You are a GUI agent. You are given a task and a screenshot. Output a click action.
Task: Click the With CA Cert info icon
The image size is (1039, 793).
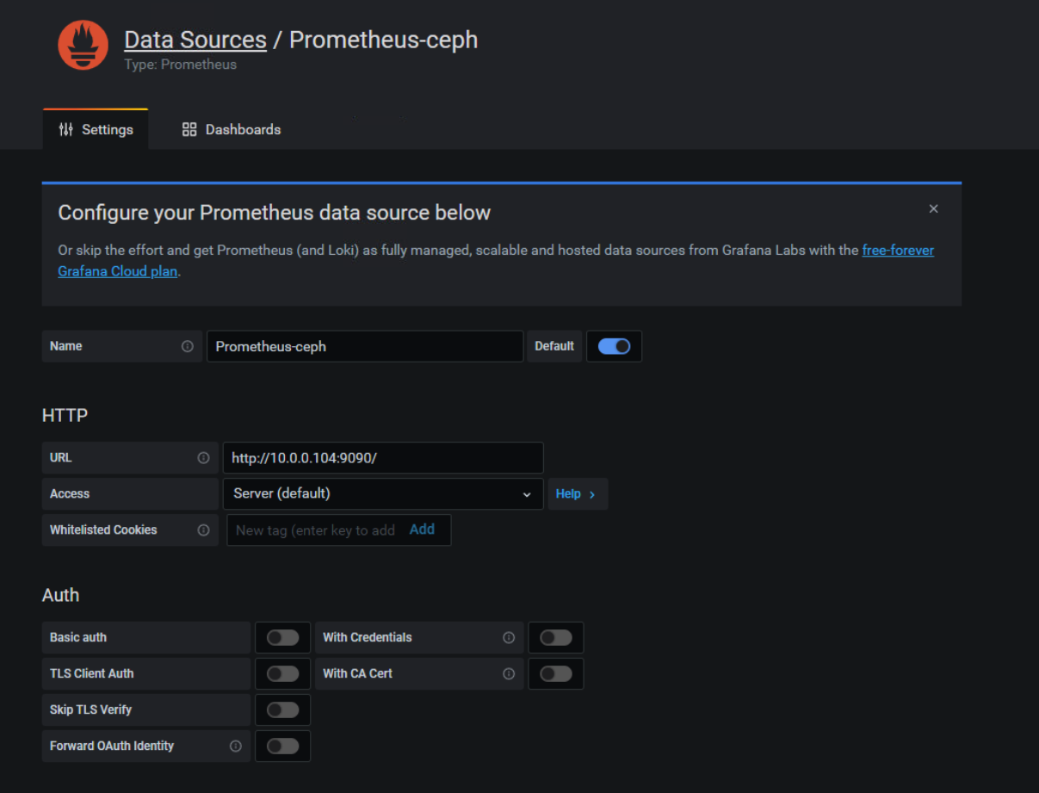click(x=509, y=674)
